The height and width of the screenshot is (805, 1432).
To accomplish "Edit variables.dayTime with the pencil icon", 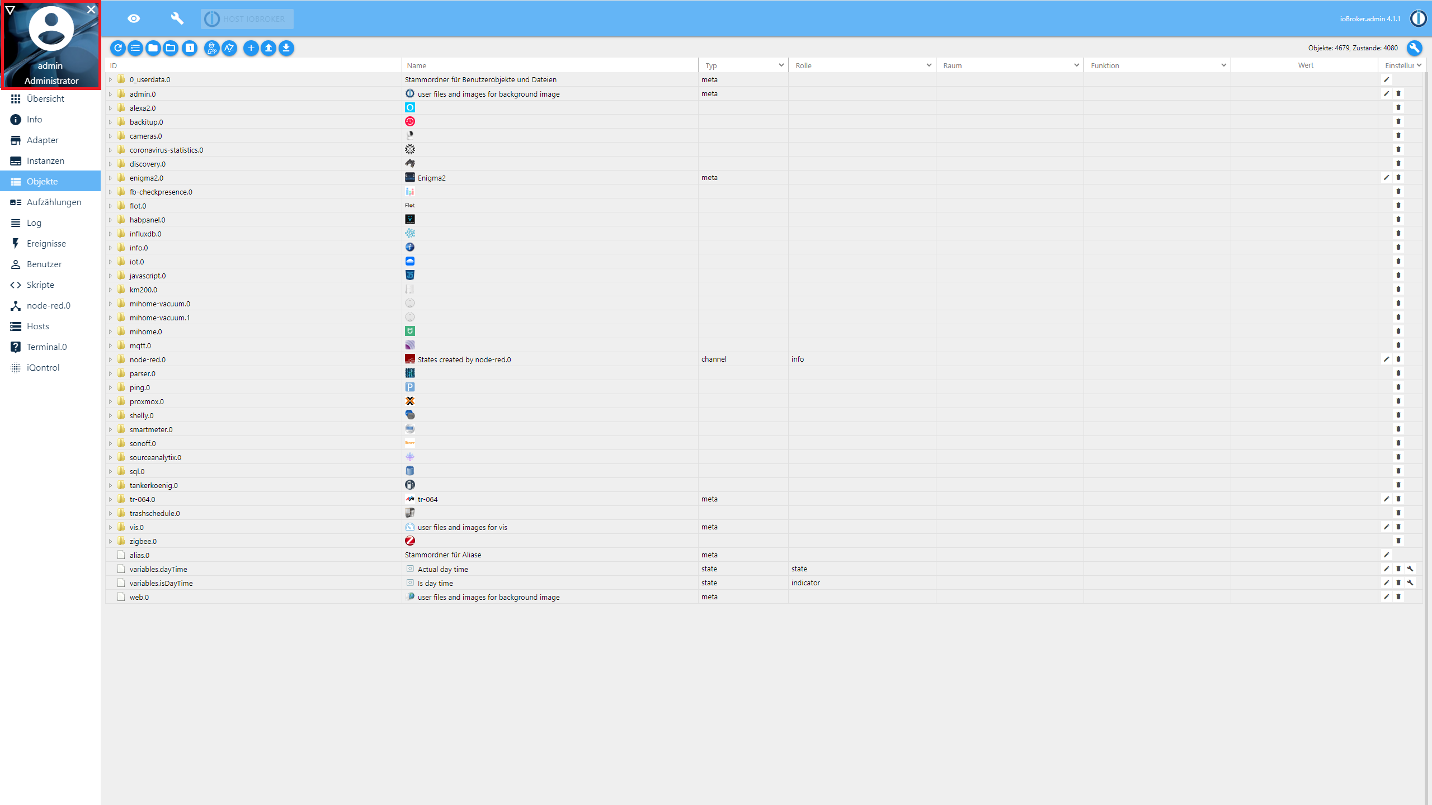I will [x=1386, y=569].
